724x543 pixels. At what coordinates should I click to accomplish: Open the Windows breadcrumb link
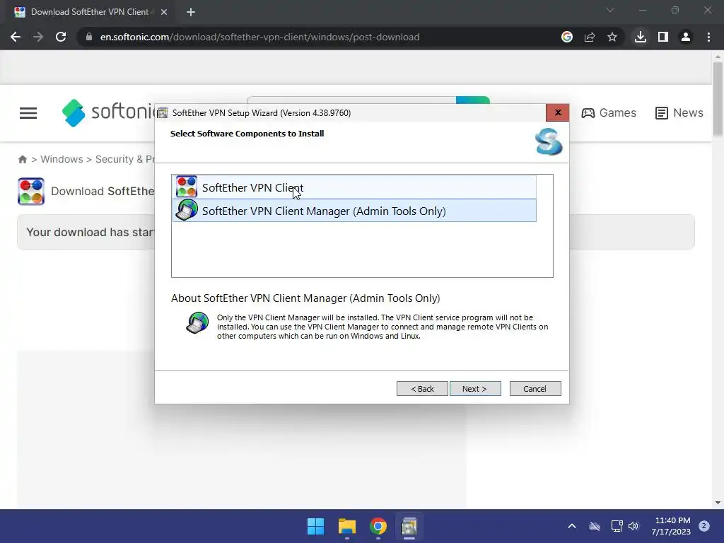pyautogui.click(x=62, y=159)
